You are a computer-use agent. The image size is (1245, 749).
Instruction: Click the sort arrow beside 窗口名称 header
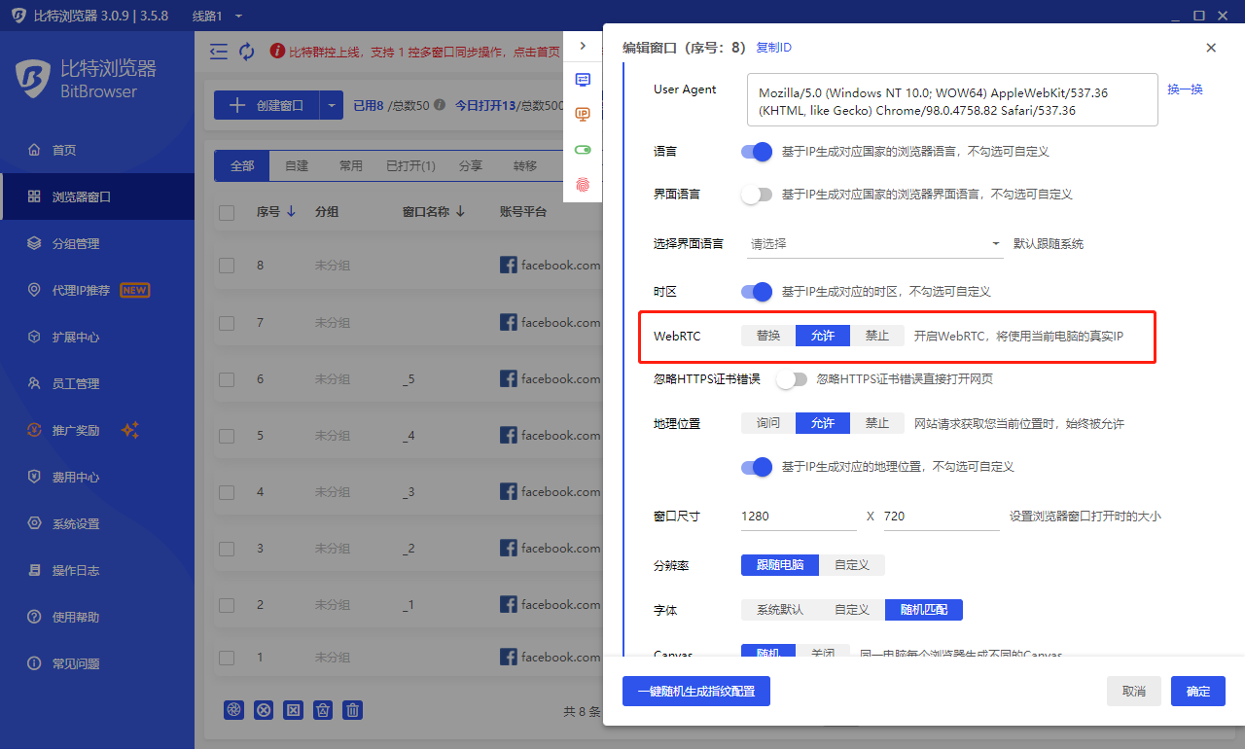coord(460,211)
